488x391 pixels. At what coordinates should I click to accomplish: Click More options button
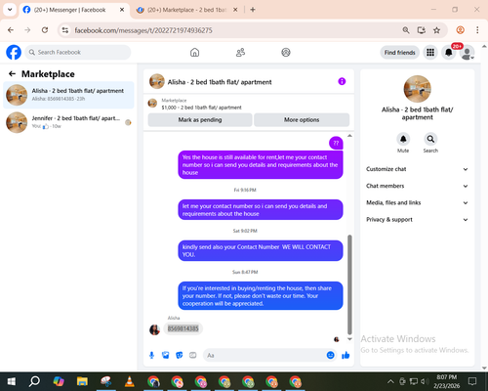302,120
